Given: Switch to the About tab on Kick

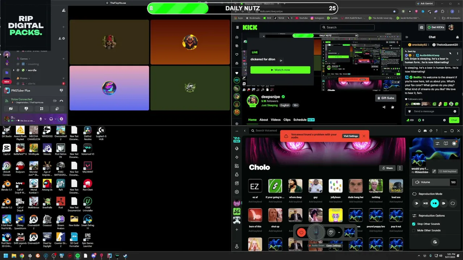Looking at the screenshot, I should [x=264, y=120].
